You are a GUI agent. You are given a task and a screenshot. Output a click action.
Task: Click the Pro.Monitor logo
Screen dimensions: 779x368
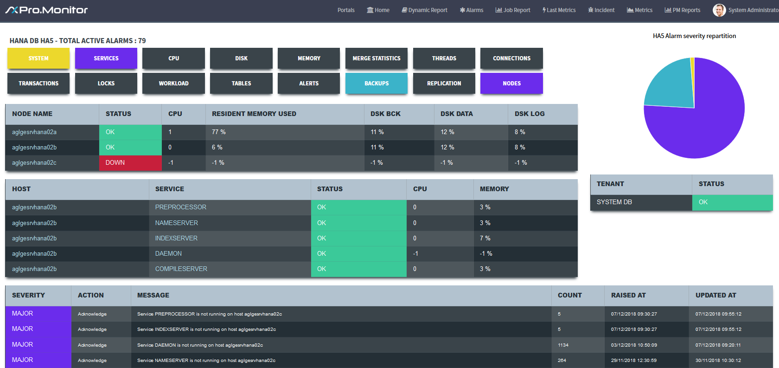coord(46,10)
